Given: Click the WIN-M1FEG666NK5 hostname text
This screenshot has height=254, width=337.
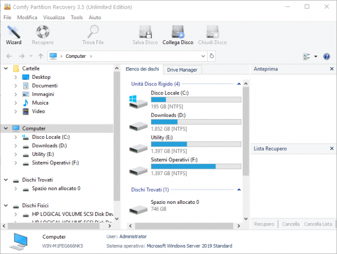Looking at the screenshot, I should pos(63,246).
